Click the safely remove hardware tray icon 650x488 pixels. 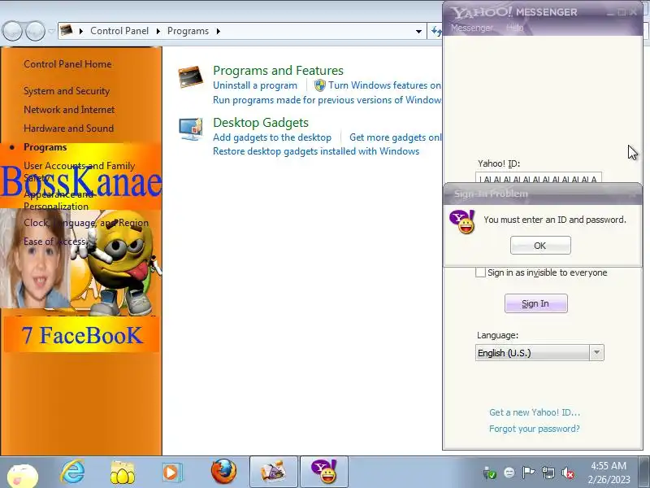[x=490, y=473]
